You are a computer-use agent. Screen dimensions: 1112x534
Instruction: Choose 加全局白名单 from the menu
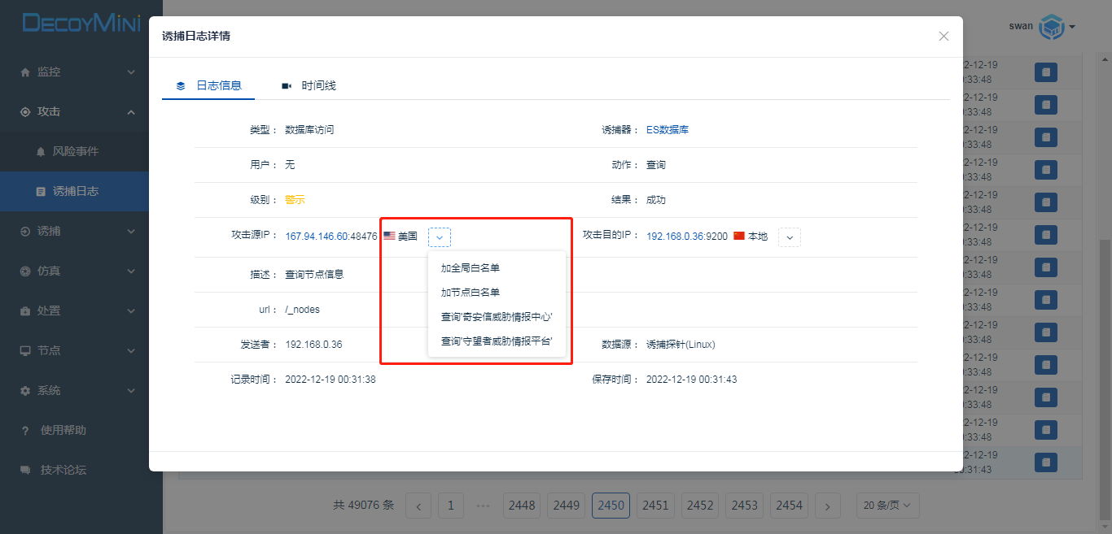pyautogui.click(x=471, y=267)
